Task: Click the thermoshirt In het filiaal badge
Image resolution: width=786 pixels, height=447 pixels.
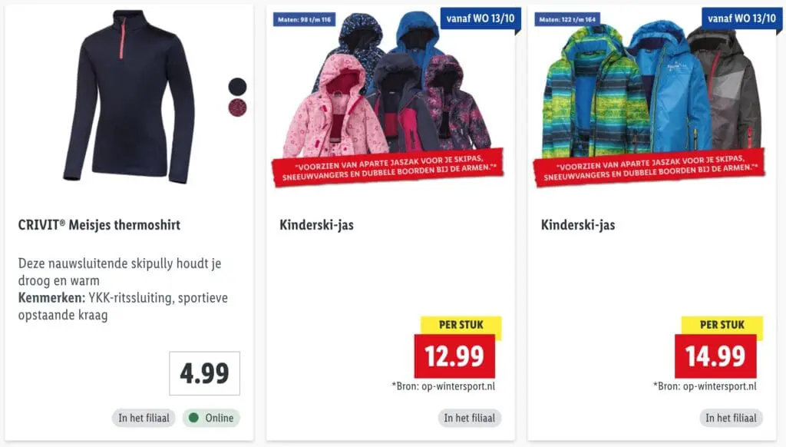Action: 144,418
